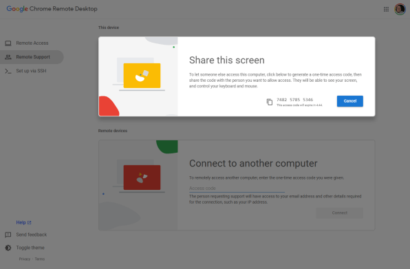Click the Toggle theme brightness icon
410x269 pixels.
tap(8, 248)
